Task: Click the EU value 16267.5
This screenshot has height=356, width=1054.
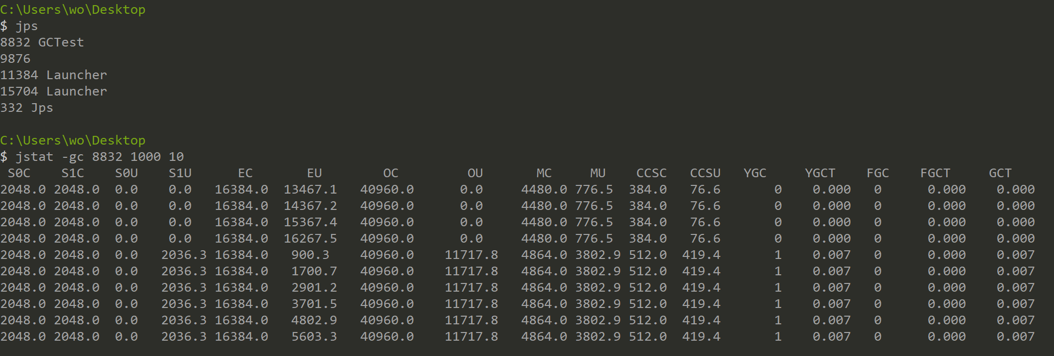Action: [x=310, y=239]
